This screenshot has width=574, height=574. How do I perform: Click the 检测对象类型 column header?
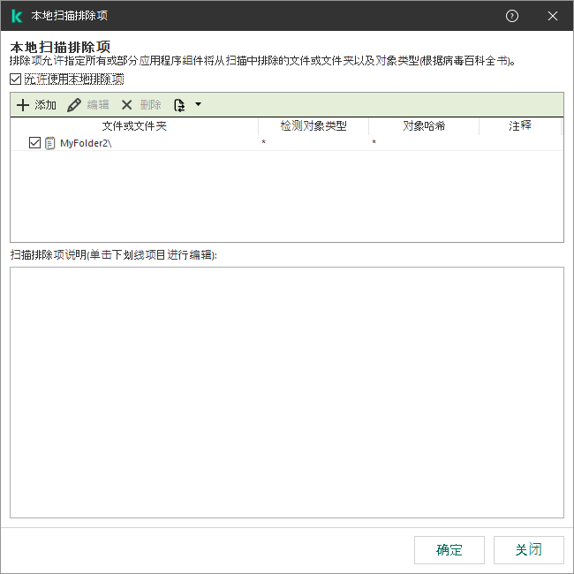tap(313, 126)
